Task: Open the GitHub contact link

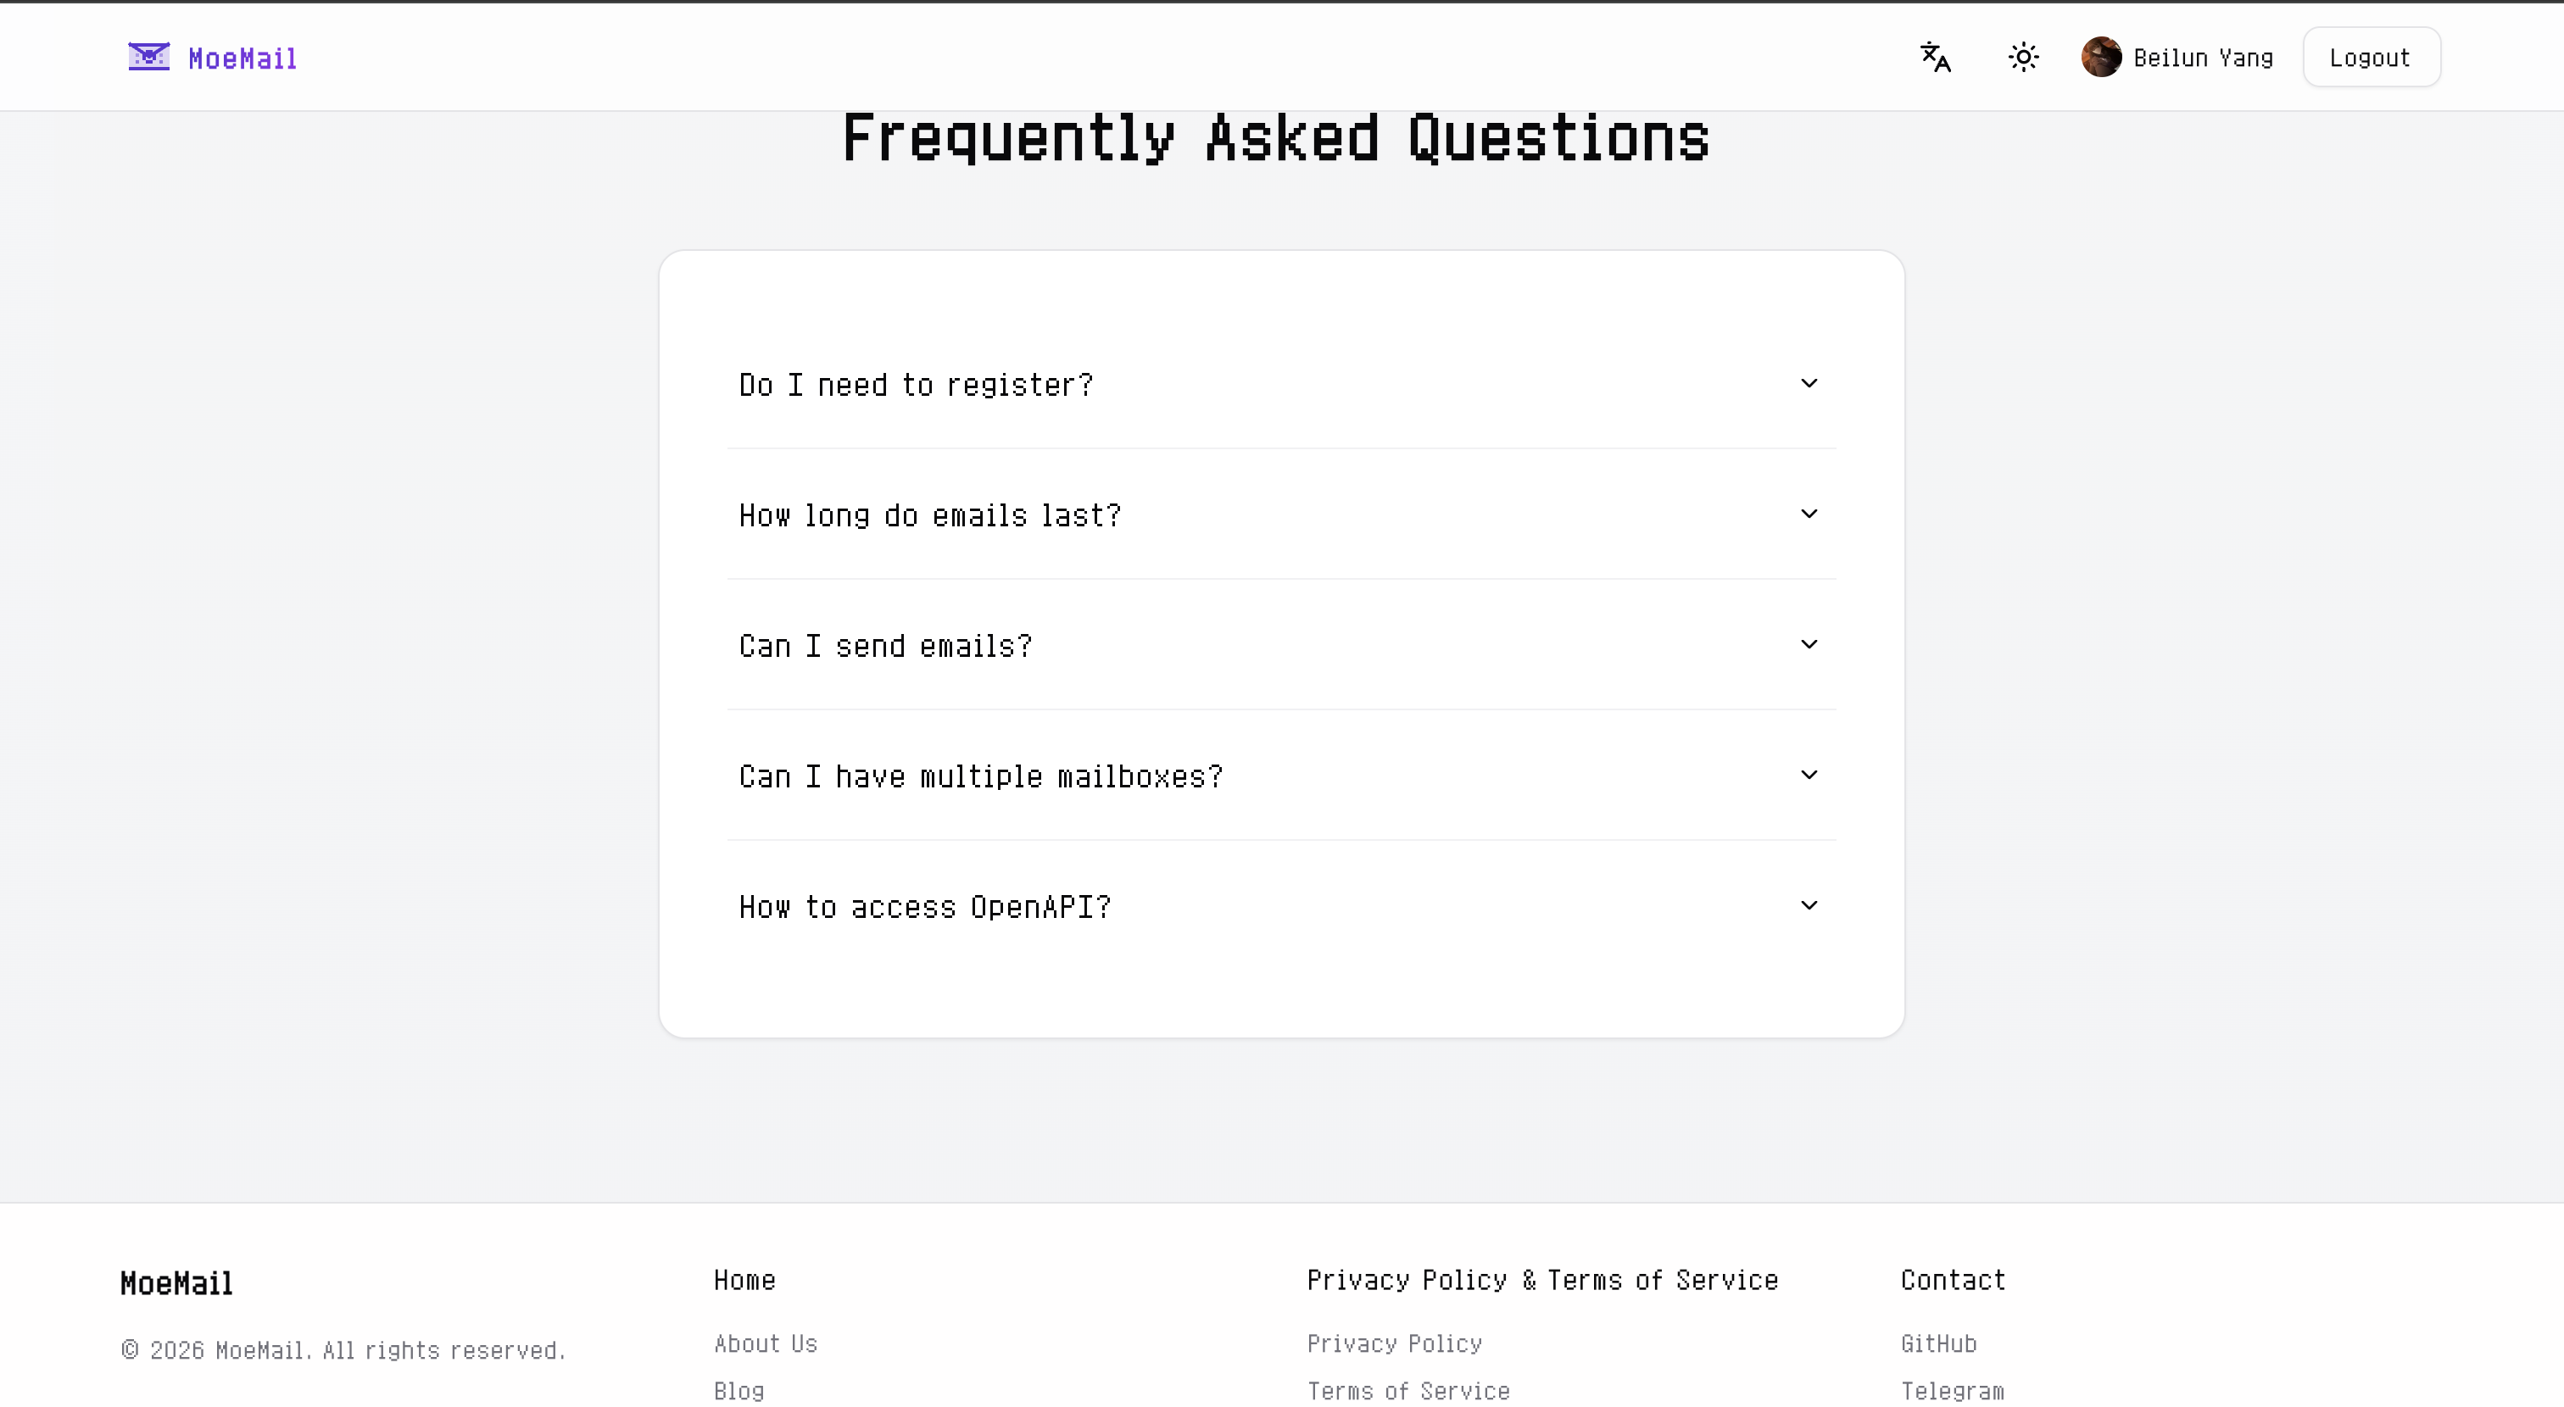Action: coord(1938,1343)
